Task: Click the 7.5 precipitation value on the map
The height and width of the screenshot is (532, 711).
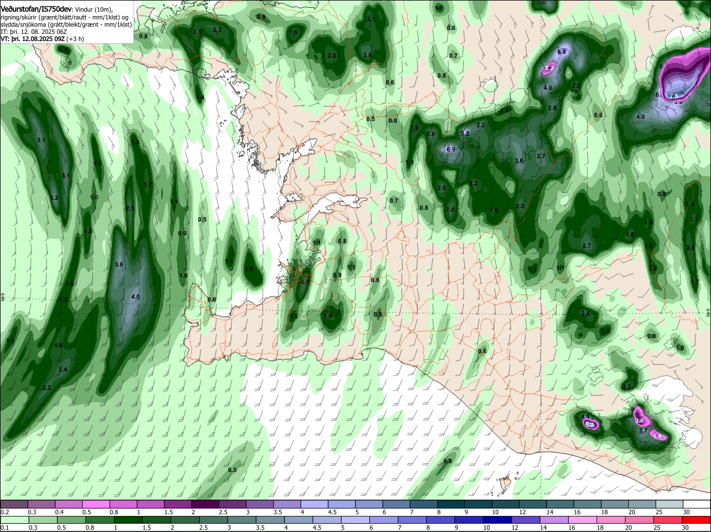Action: 674,96
